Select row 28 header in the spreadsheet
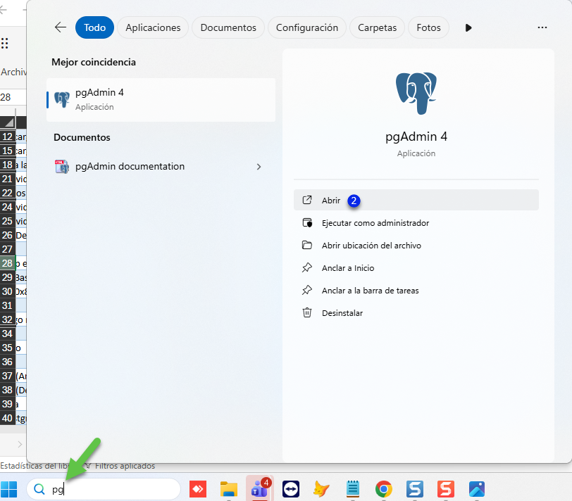The image size is (572, 501). [x=7, y=263]
